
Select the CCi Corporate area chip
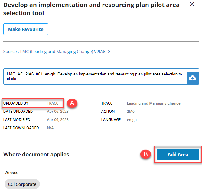22,184
